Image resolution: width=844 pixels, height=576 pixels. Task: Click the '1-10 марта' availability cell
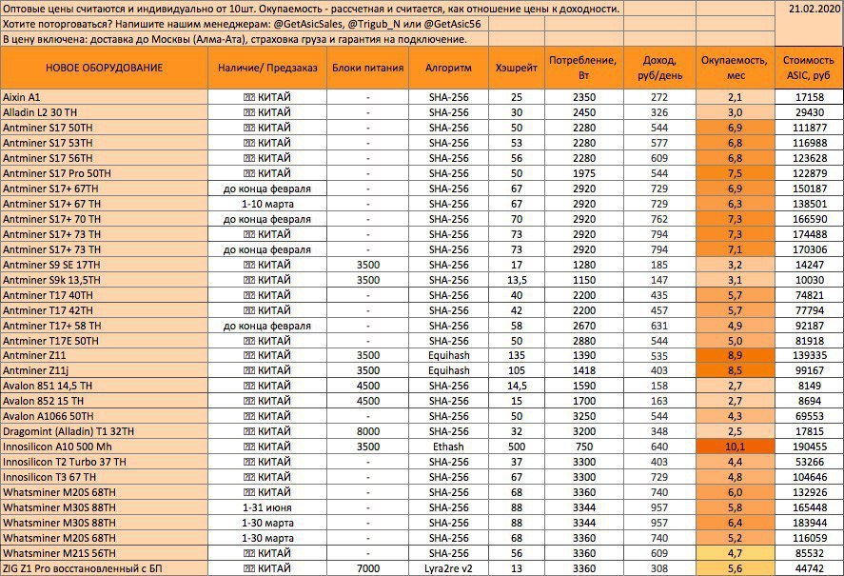[x=267, y=204]
